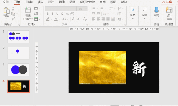This screenshot has height=106, width=178.
Task: Apply distributed text alignment
Action: (x=113, y=19)
